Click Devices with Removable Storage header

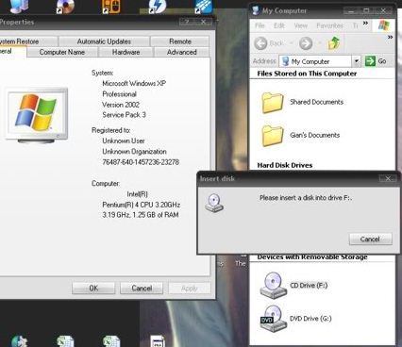(312, 257)
